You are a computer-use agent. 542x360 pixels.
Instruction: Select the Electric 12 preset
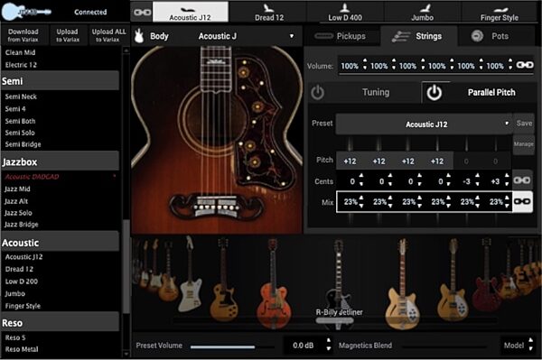21,65
